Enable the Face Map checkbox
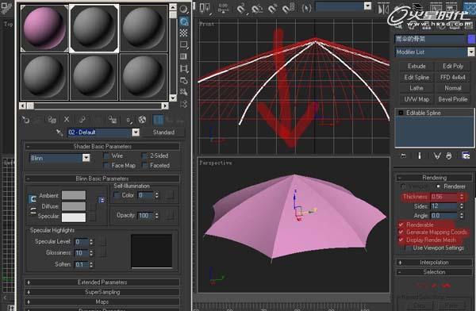The height and width of the screenshot is (311, 476). (106, 166)
